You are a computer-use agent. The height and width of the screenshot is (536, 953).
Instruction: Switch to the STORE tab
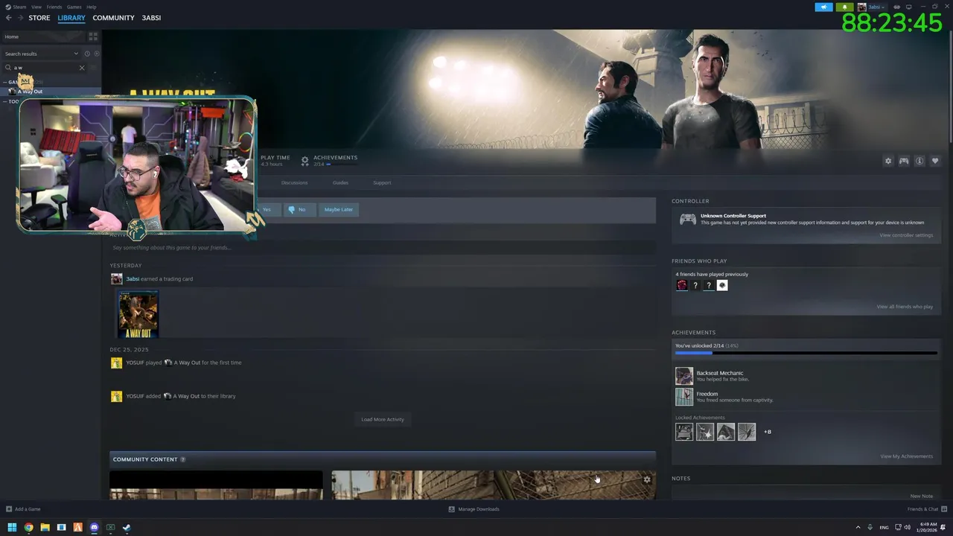(x=39, y=18)
